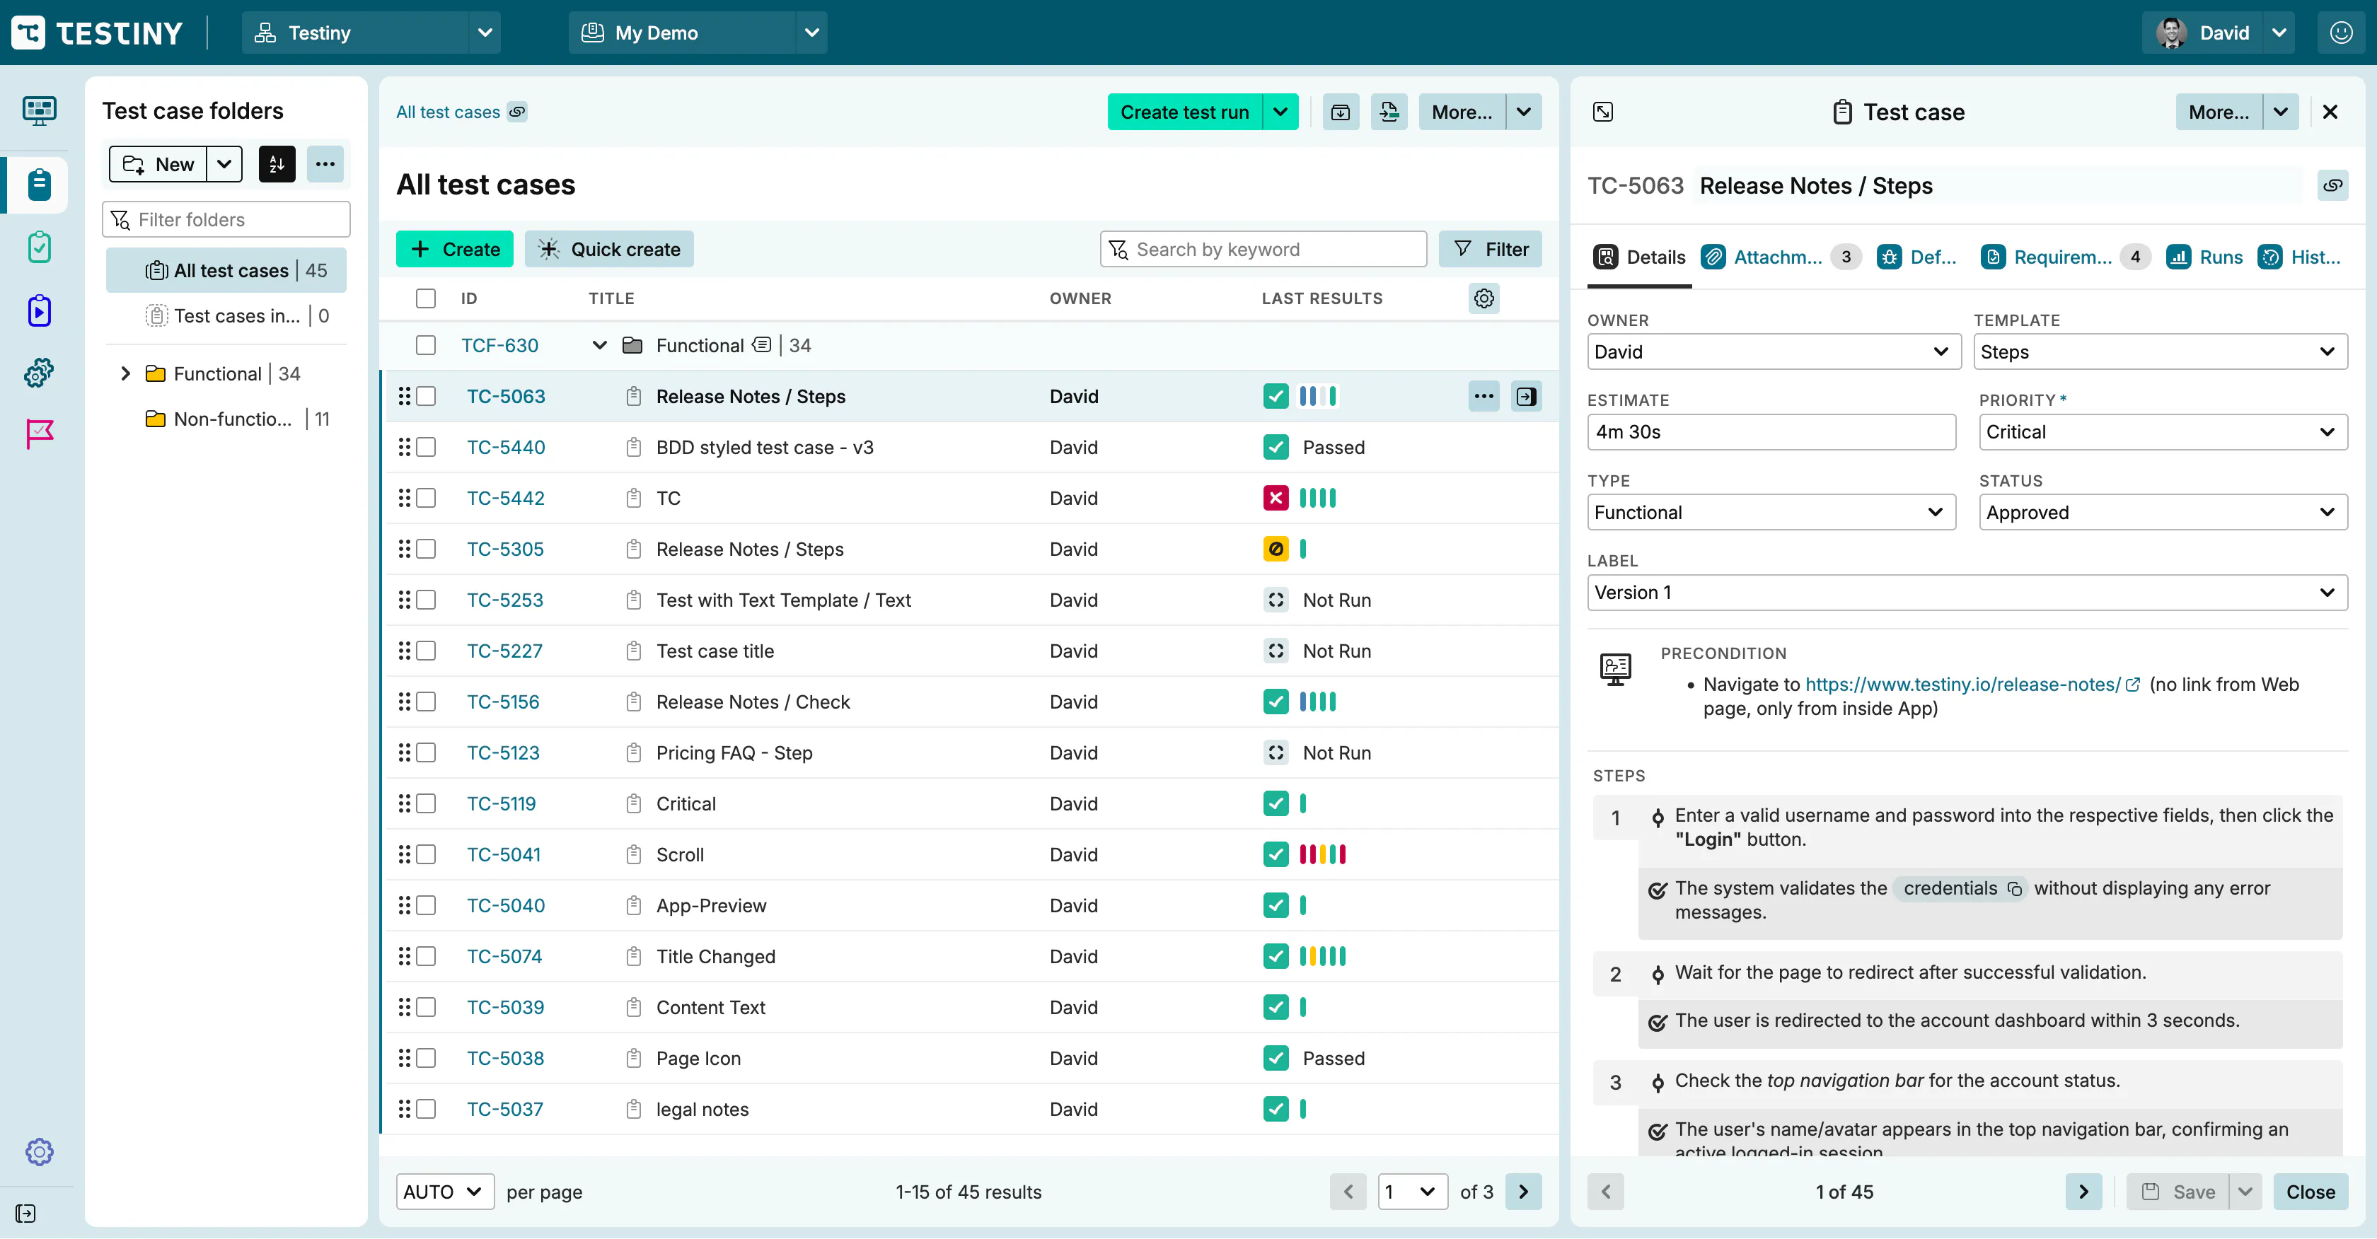The width and height of the screenshot is (2377, 1239).
Task: Select checkbox for TC-5037
Action: [425, 1109]
